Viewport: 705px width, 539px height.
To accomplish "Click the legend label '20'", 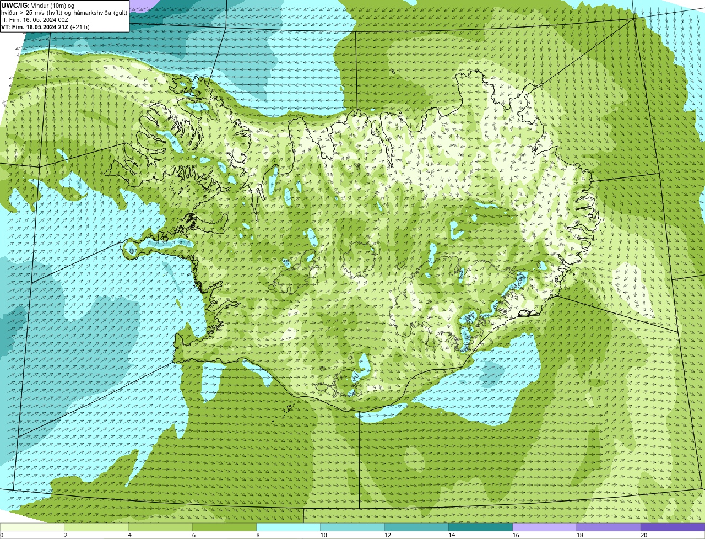I will tap(644, 535).
